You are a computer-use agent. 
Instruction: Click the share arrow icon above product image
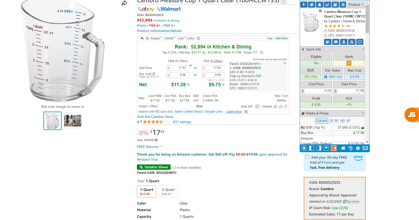[124, 3]
